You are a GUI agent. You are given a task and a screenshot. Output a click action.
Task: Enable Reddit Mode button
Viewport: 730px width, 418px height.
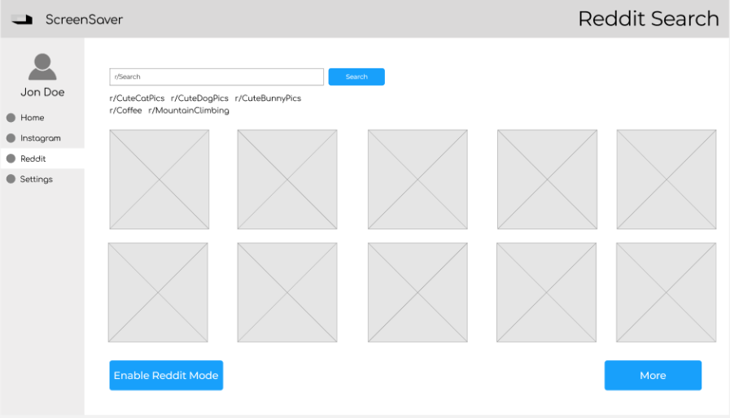click(166, 375)
